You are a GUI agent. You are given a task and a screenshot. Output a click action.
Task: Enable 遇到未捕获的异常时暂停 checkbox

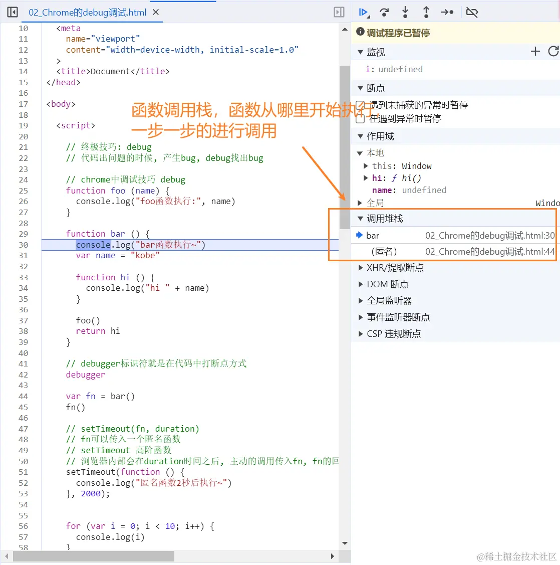[x=360, y=105]
